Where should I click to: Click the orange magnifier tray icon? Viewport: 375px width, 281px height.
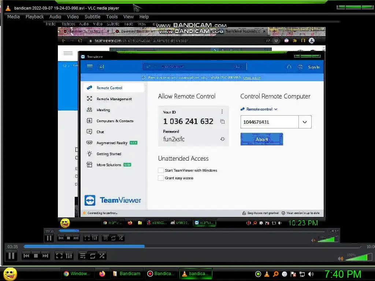tap(276, 274)
